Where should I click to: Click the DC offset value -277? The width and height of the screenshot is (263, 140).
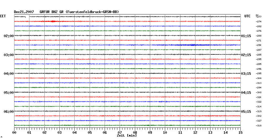click(x=259, y=17)
